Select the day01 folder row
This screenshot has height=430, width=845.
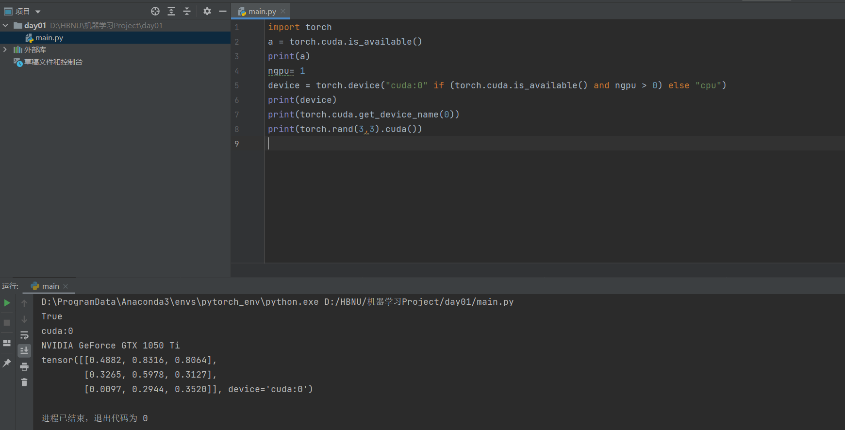click(115, 25)
